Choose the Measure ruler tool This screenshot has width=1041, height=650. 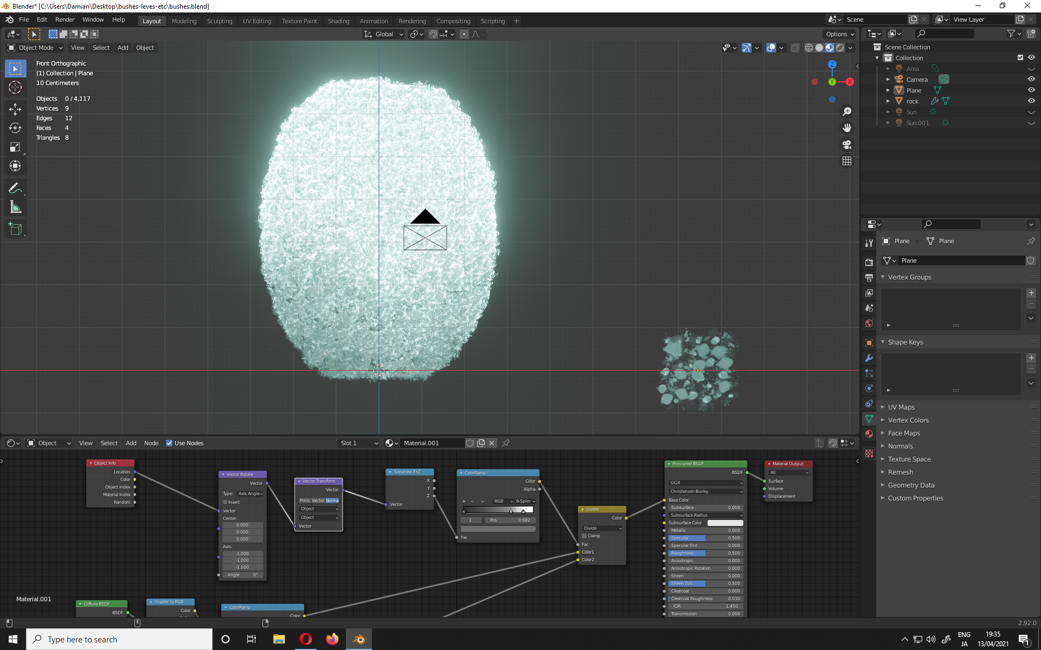[x=15, y=207]
